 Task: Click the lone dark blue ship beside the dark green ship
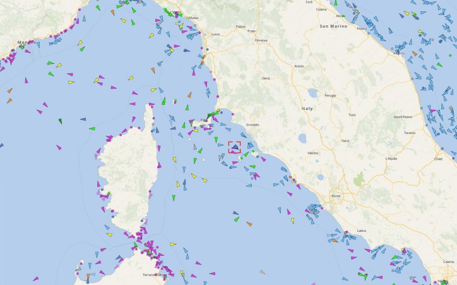click(x=83, y=119)
